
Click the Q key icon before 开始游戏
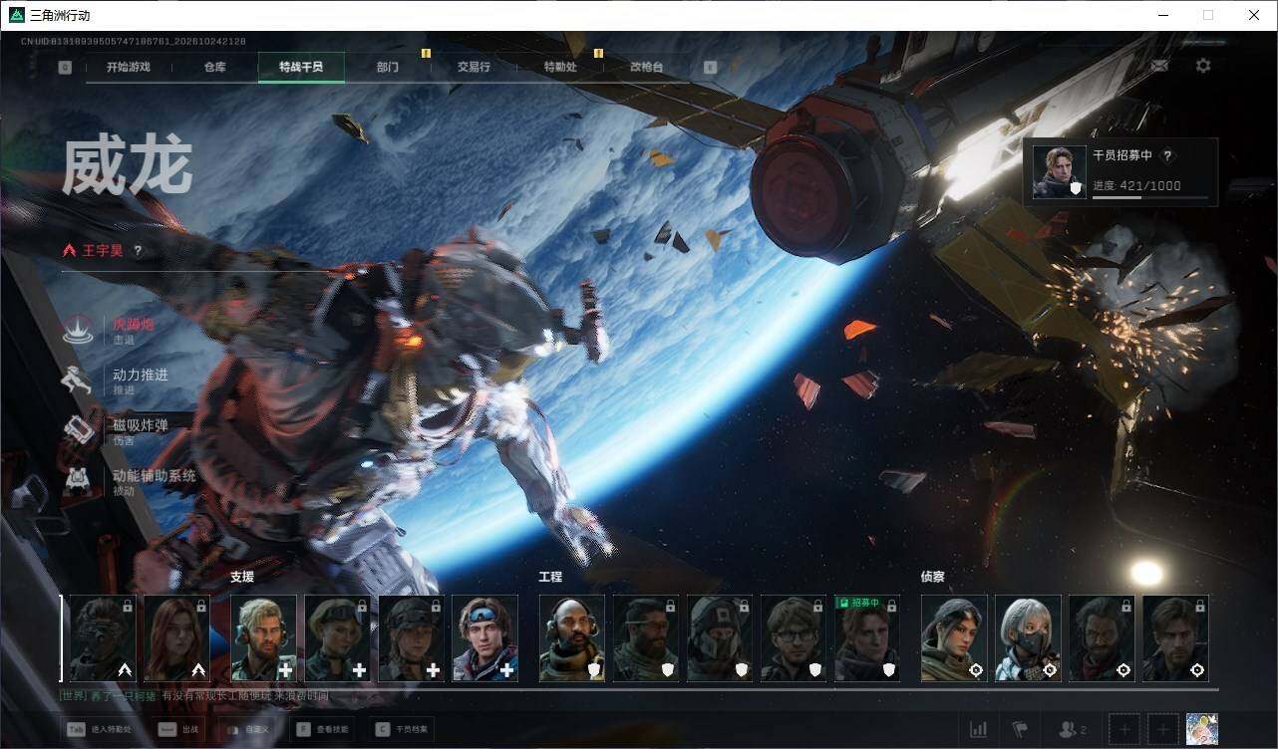(65, 67)
